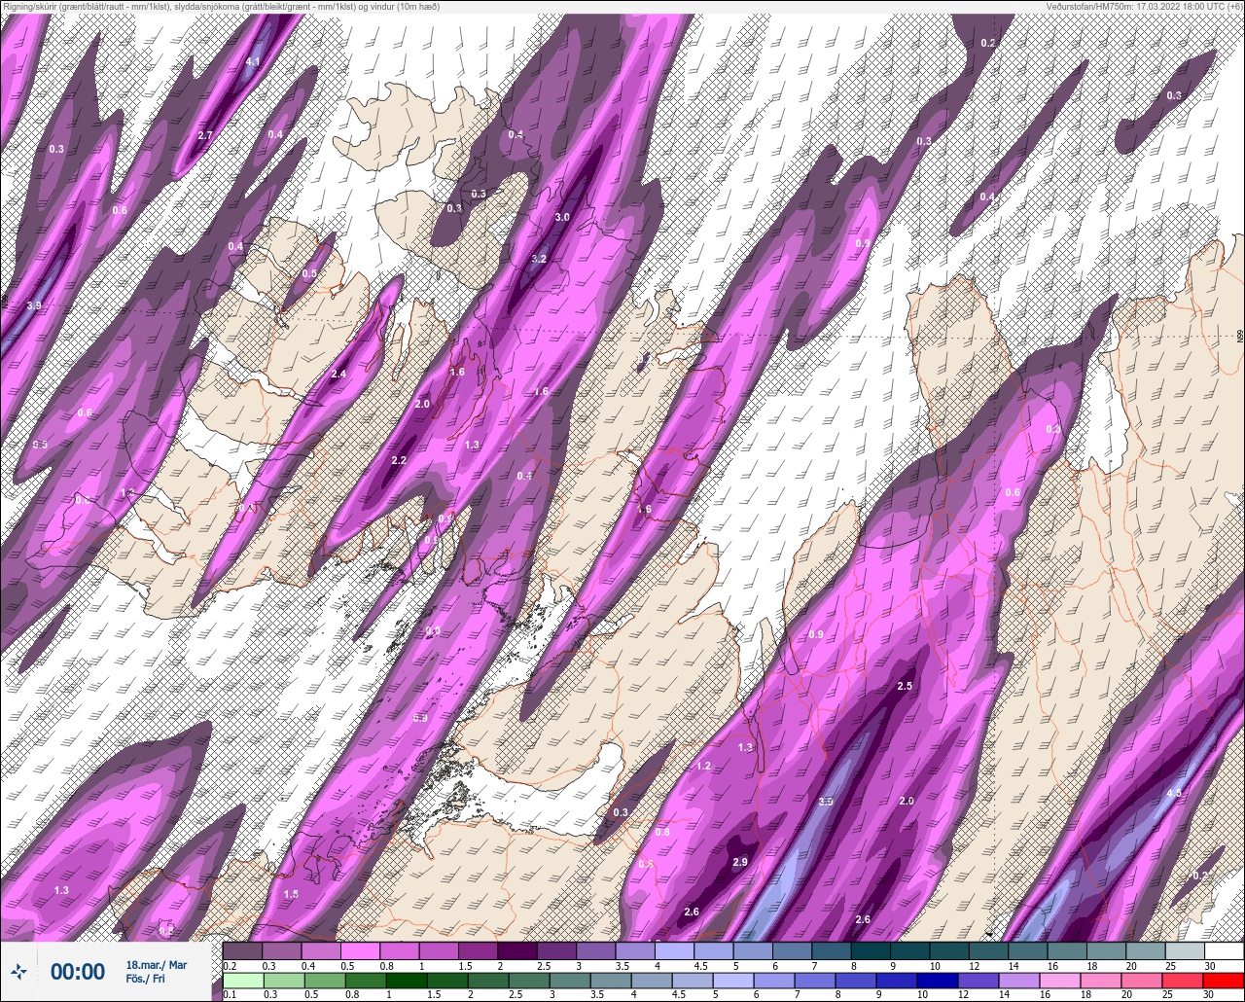
Task: Click the 3.0 precipitation value label
Action: 562,217
